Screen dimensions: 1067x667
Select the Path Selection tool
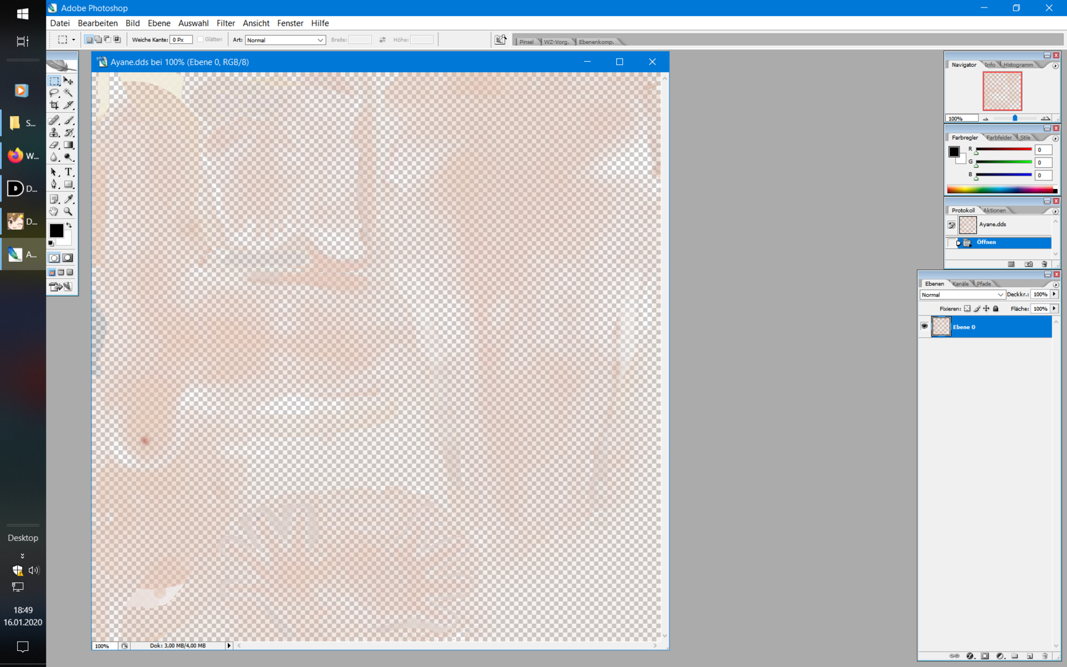coord(54,172)
